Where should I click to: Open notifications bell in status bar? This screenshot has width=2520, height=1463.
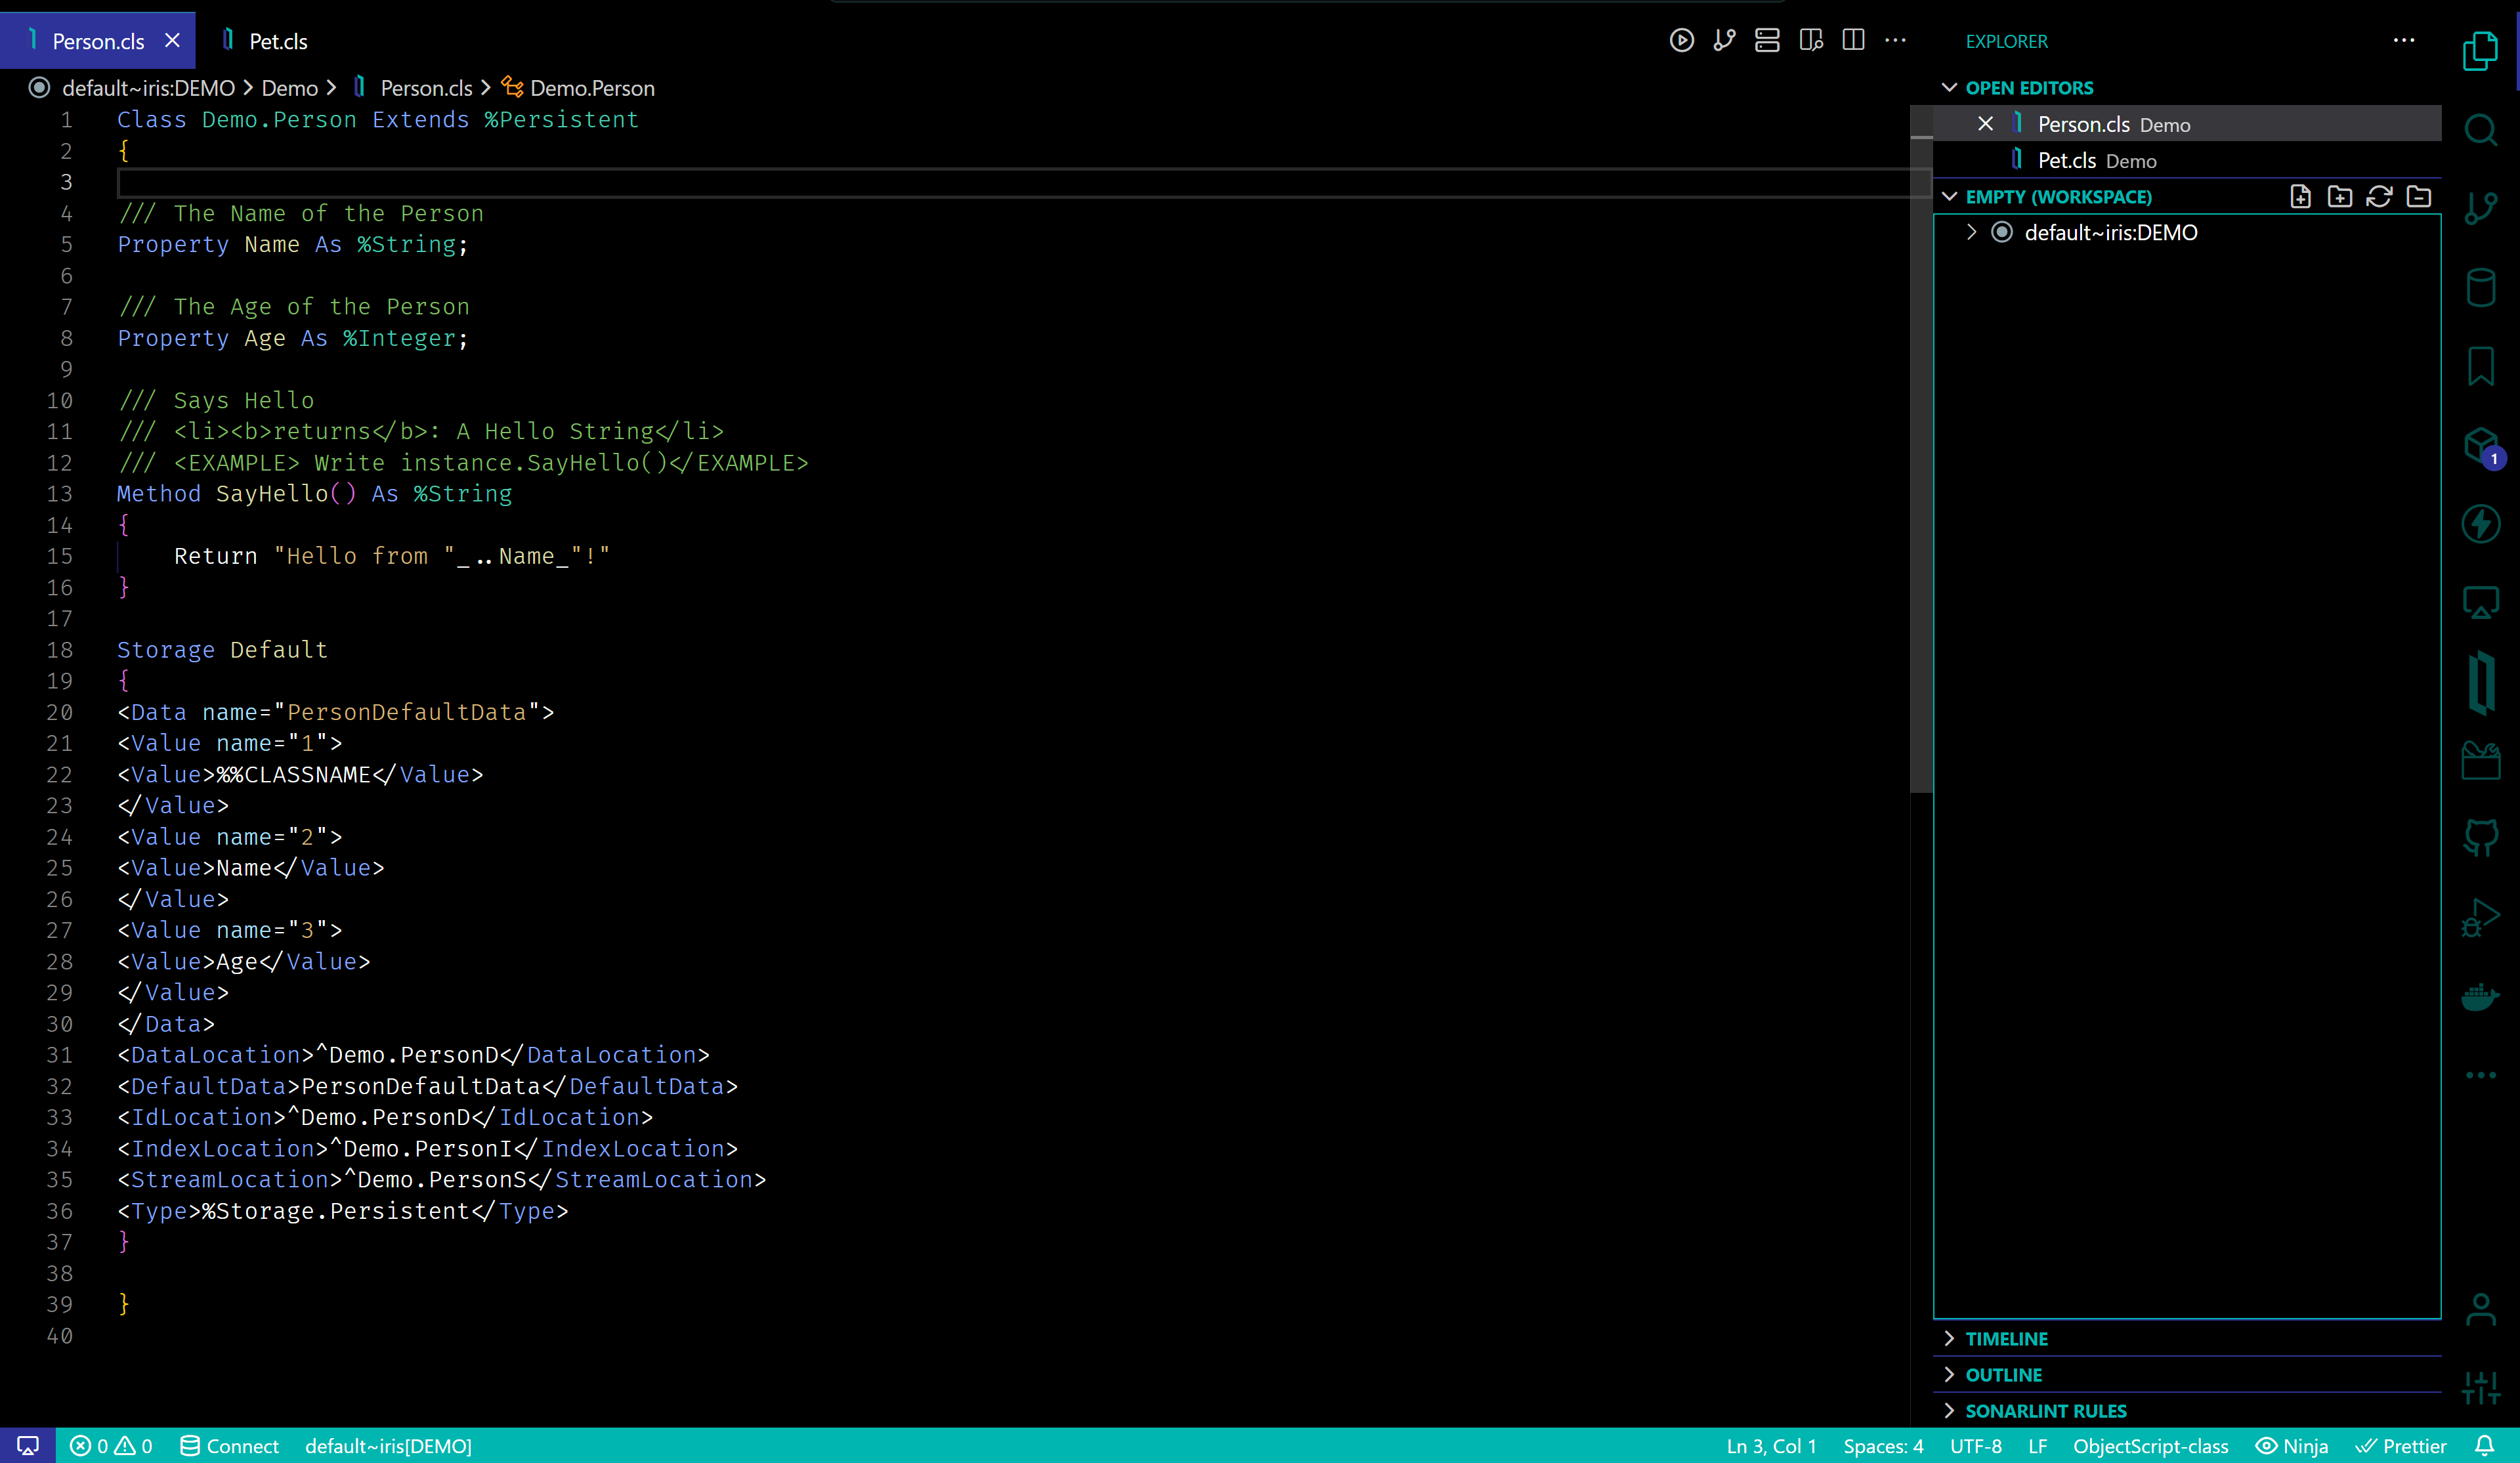(x=2484, y=1446)
